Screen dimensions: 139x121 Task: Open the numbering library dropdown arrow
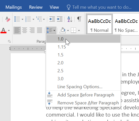[x=33, y=19]
